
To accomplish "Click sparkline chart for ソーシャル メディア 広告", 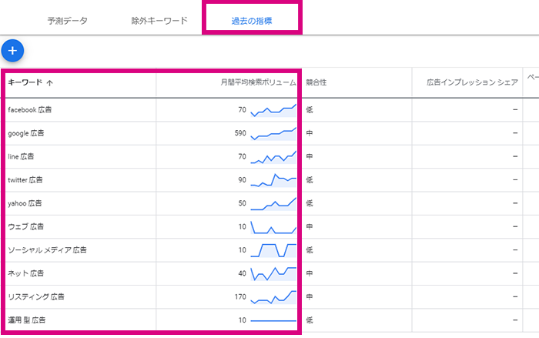I will point(273,250).
